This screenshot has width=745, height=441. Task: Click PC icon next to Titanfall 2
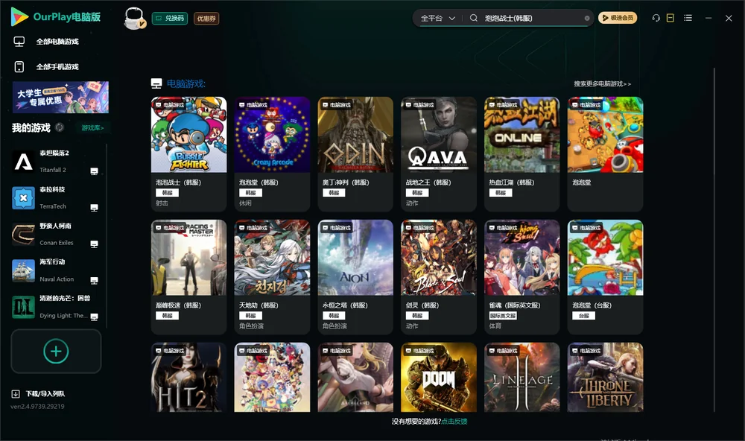point(94,171)
